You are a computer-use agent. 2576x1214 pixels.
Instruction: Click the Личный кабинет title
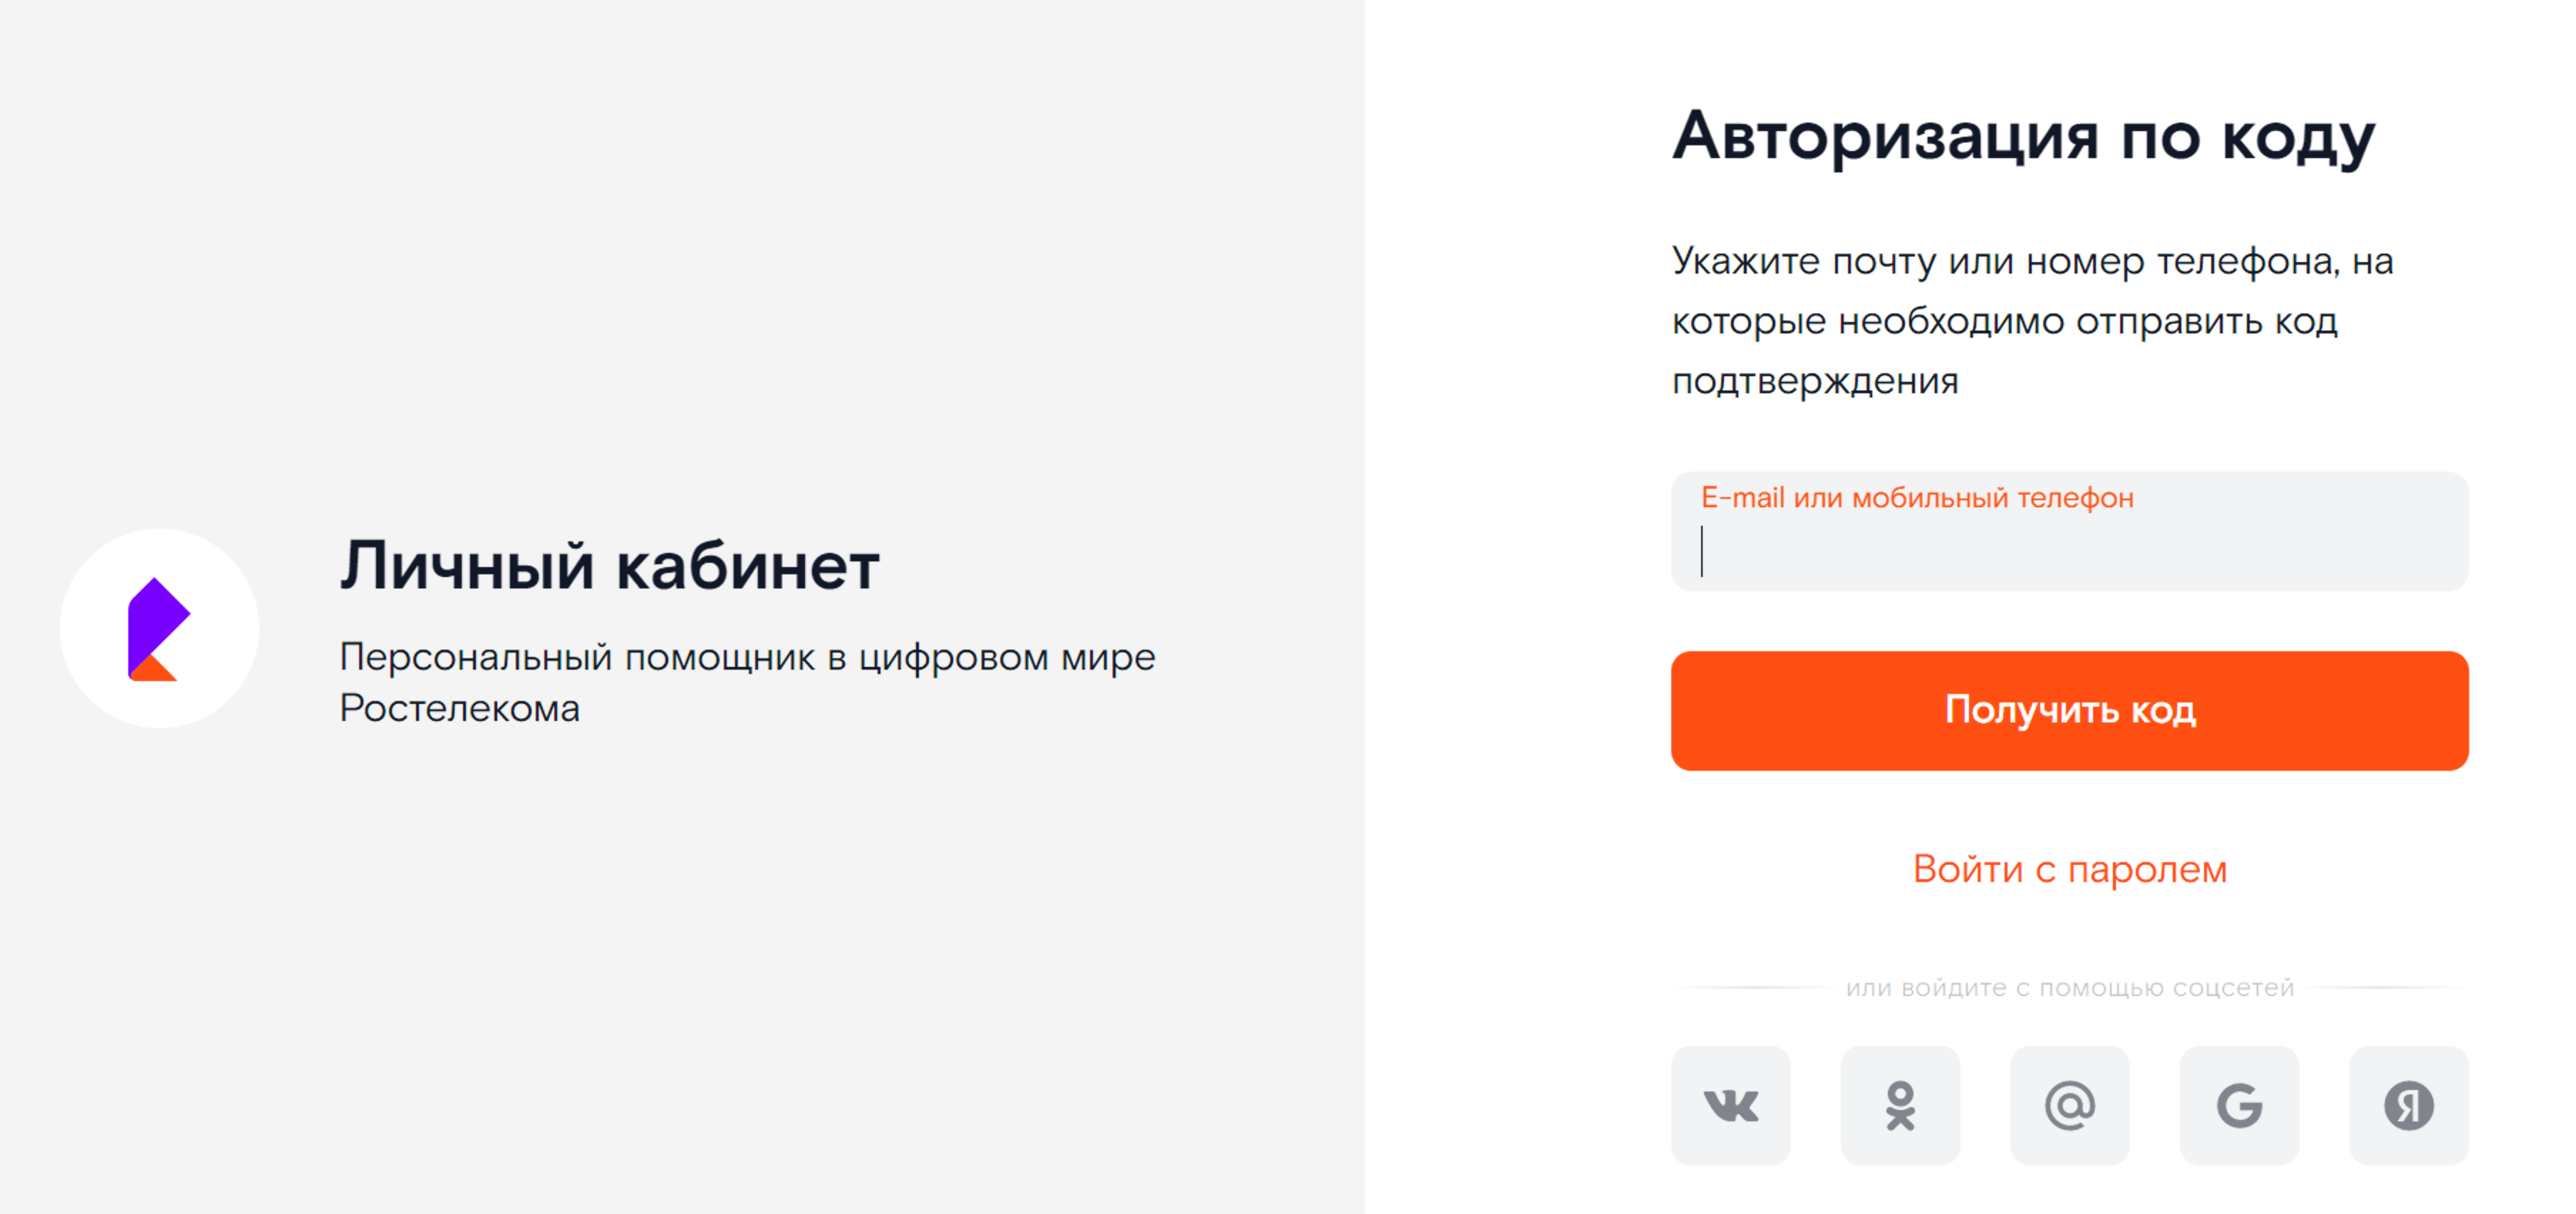(609, 566)
